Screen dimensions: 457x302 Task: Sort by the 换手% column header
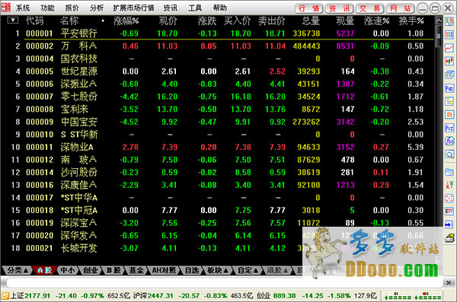point(411,21)
